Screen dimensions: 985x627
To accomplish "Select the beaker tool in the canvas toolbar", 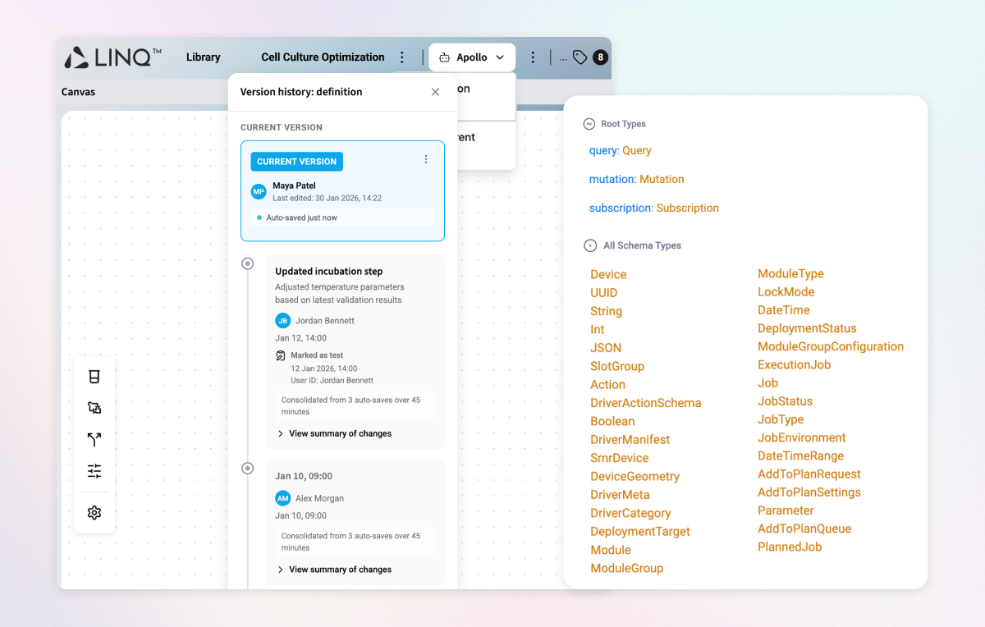I will (x=94, y=377).
